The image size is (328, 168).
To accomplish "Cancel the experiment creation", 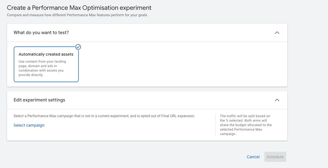I will [x=253, y=157].
